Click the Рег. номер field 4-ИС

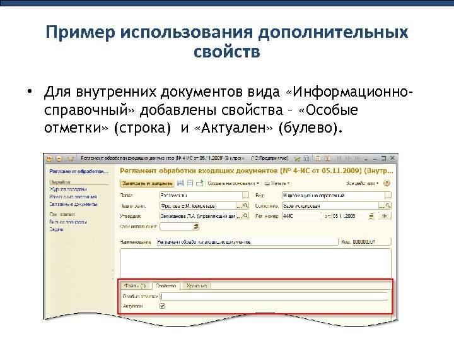(301, 216)
